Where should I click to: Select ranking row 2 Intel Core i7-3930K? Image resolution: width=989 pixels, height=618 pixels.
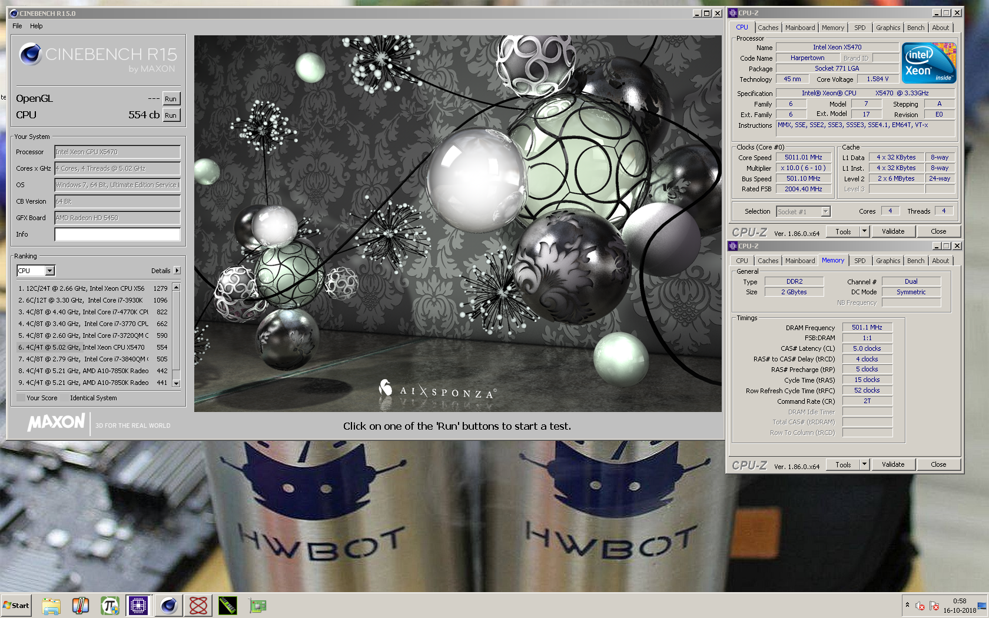[x=93, y=300]
